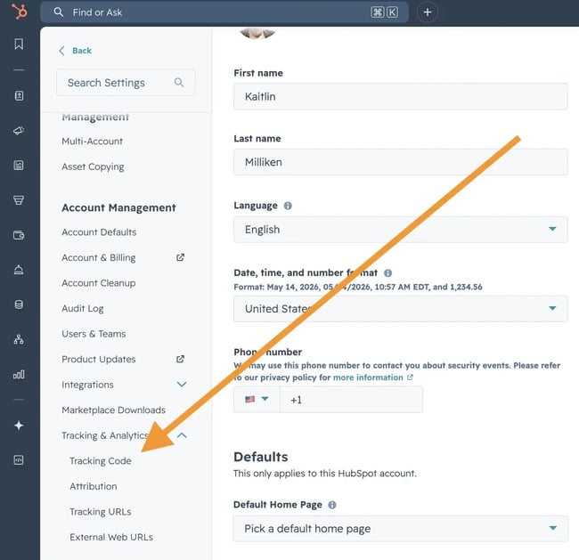Go to Marketplace Downloads
The image size is (579, 560).
[113, 410]
